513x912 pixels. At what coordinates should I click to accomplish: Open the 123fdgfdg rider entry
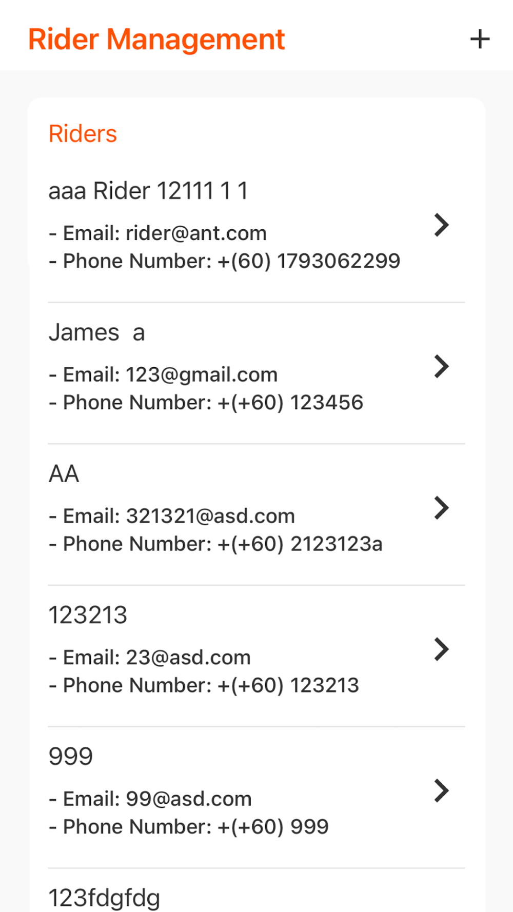[104, 898]
